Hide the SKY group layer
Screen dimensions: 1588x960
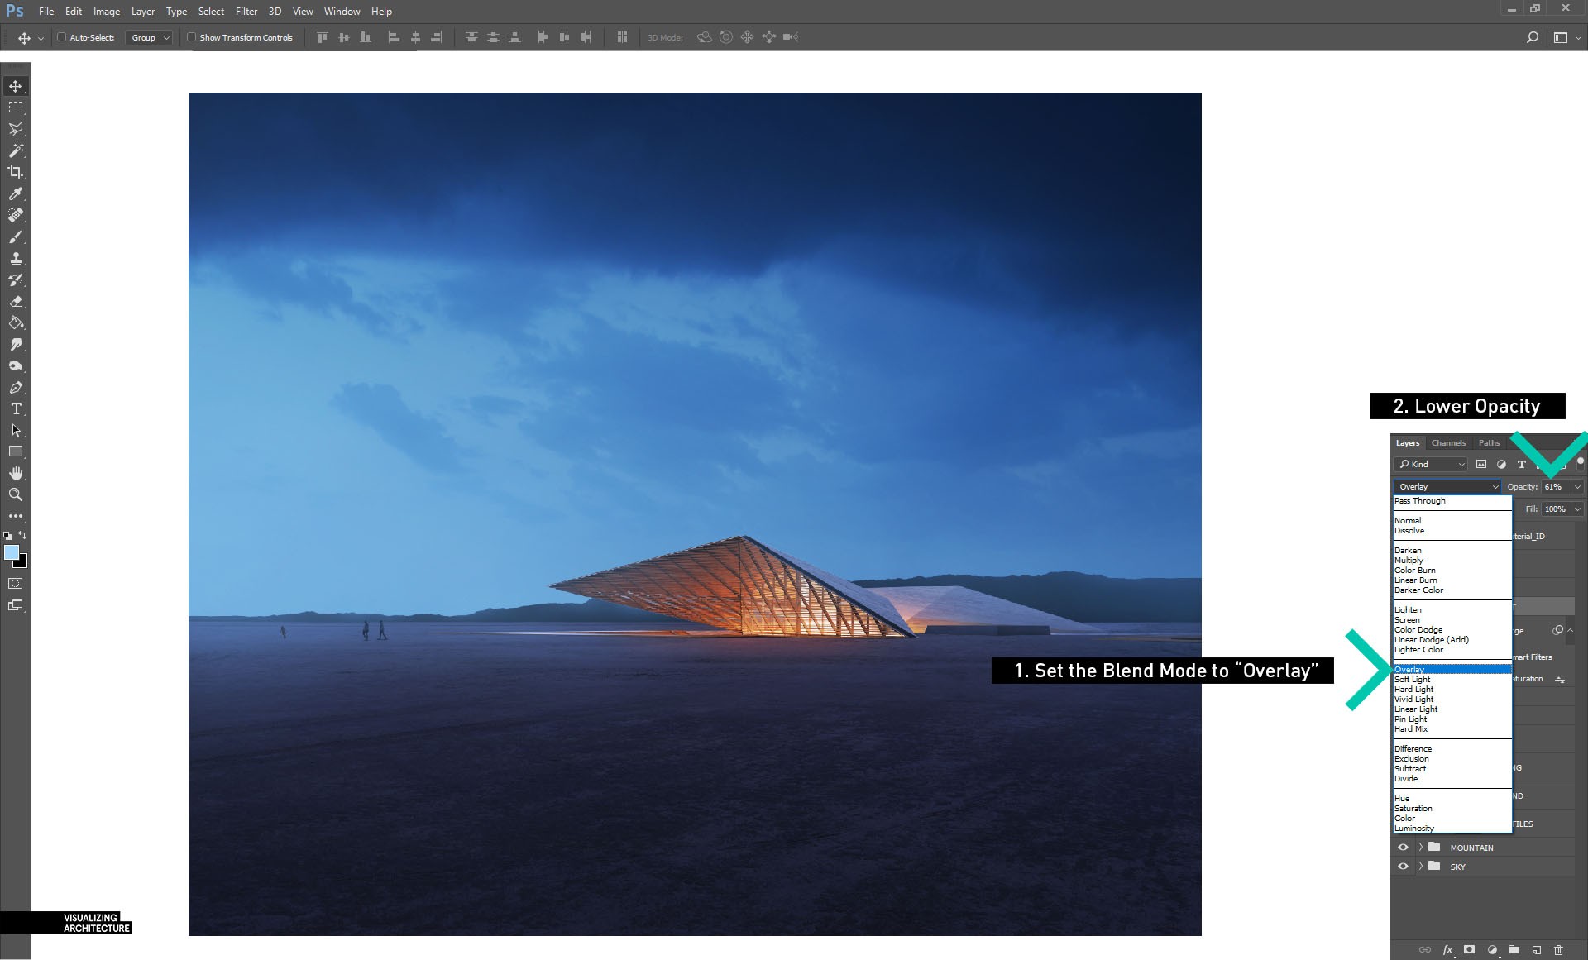click(x=1403, y=867)
